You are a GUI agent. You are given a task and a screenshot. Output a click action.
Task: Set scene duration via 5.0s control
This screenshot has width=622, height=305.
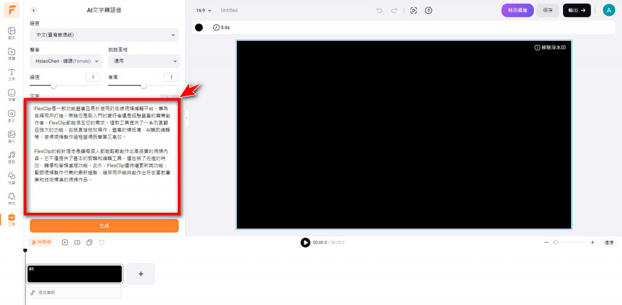[x=221, y=27]
